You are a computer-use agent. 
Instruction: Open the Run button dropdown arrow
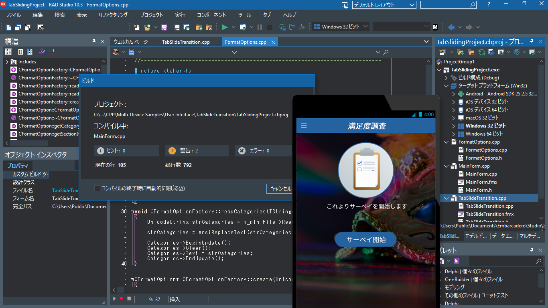pos(233,27)
